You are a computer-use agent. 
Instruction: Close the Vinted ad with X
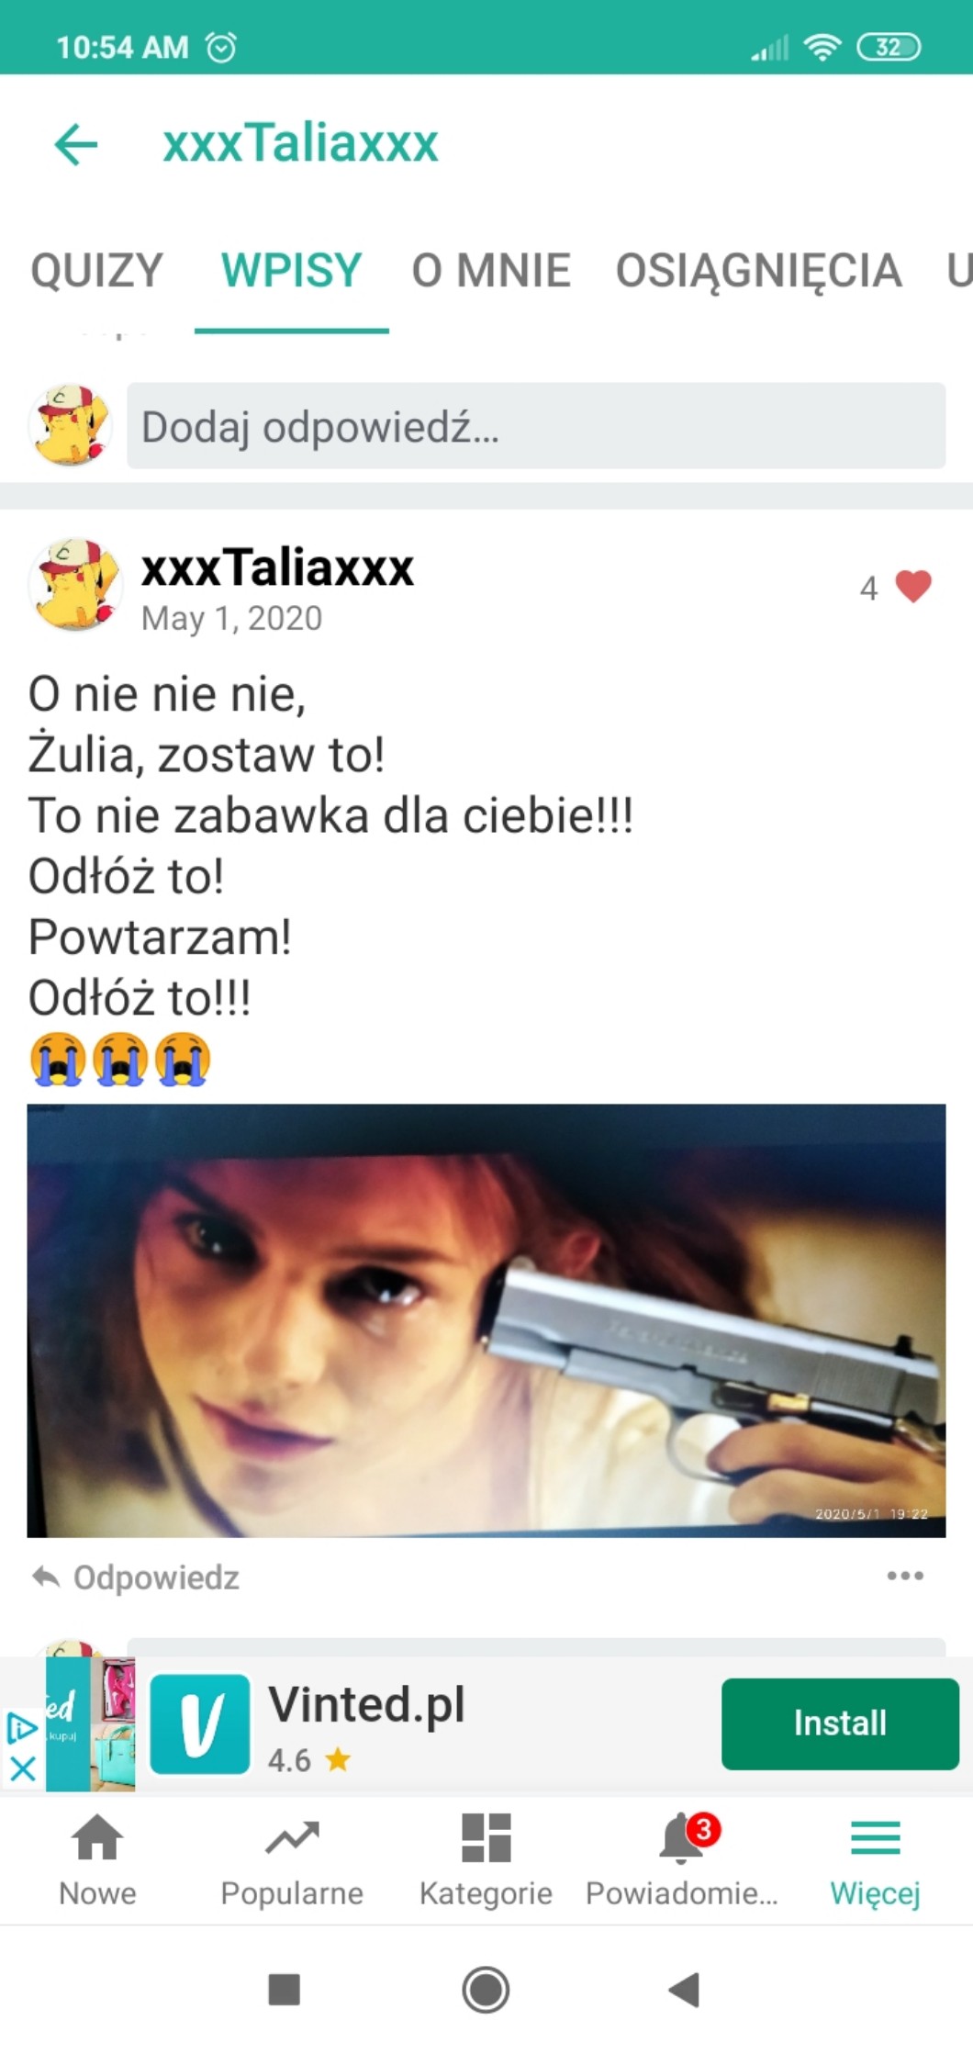23,1768
